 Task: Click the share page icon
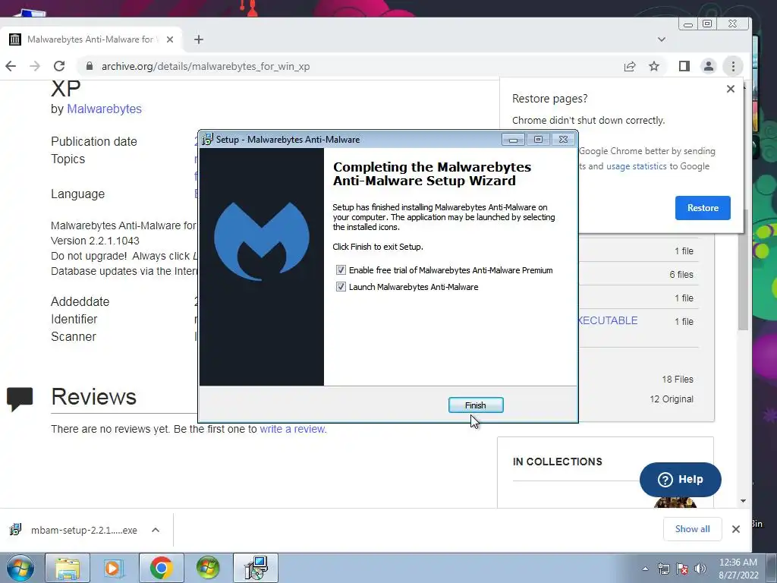630,67
